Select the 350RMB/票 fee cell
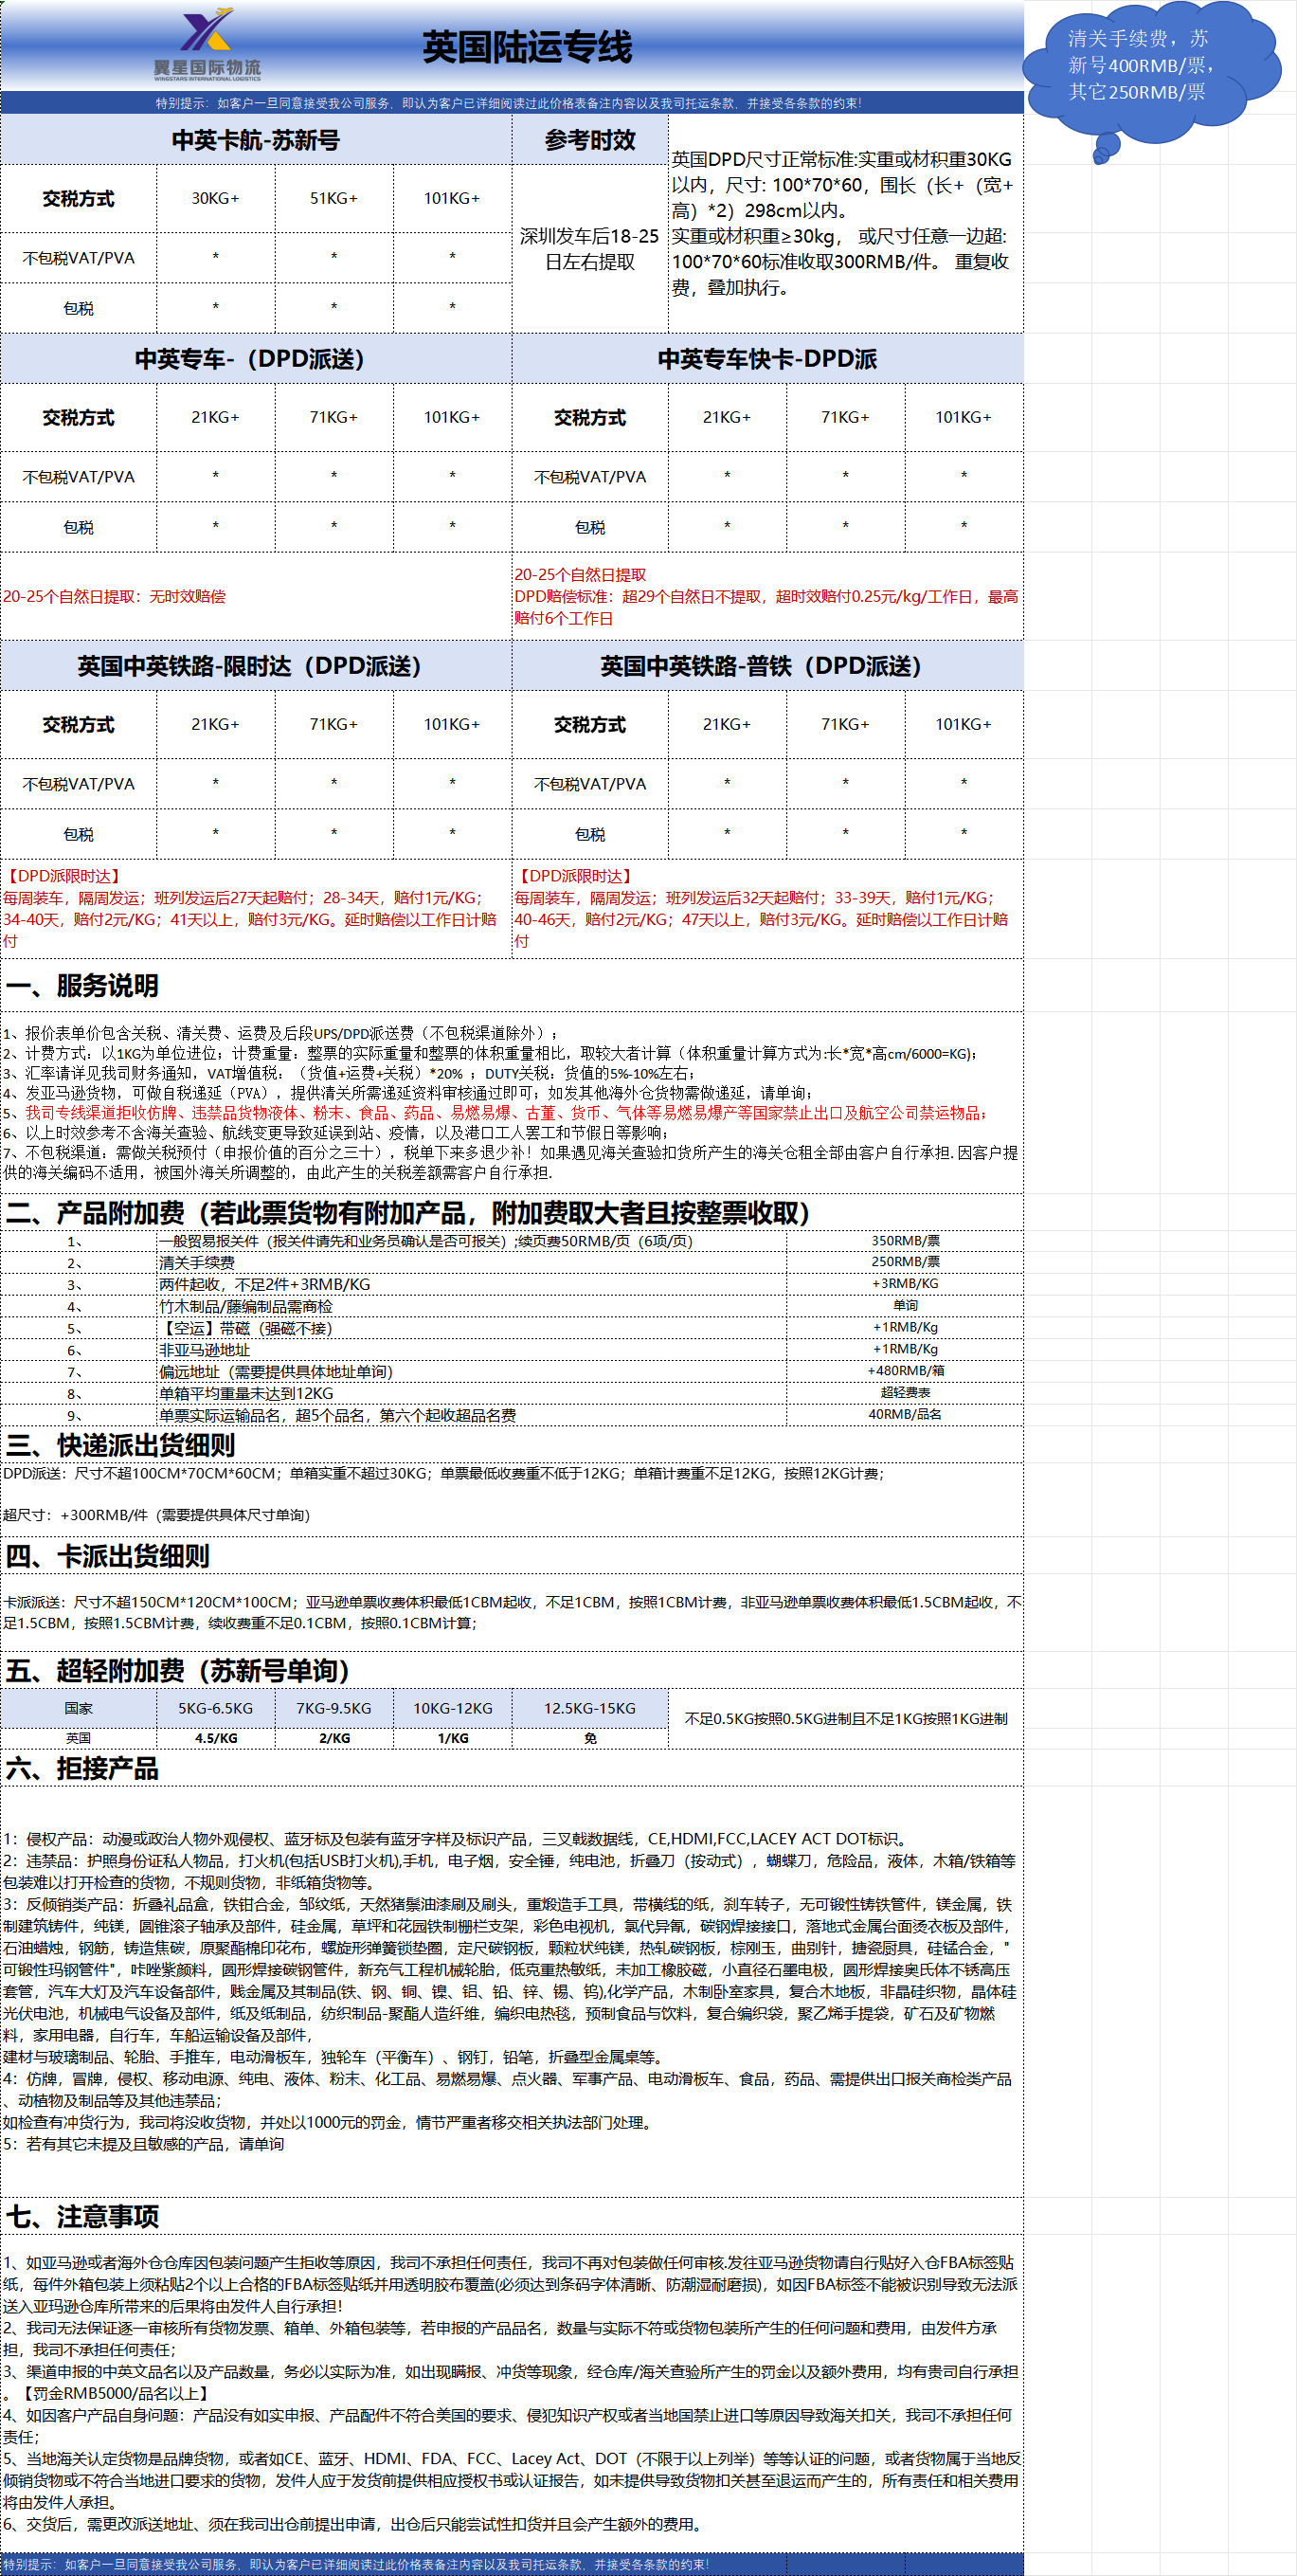 click(905, 1241)
